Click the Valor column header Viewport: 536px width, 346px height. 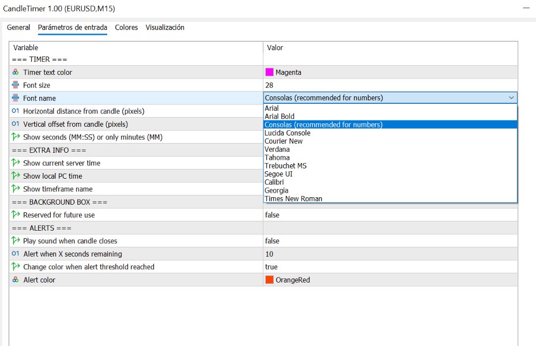[275, 47]
